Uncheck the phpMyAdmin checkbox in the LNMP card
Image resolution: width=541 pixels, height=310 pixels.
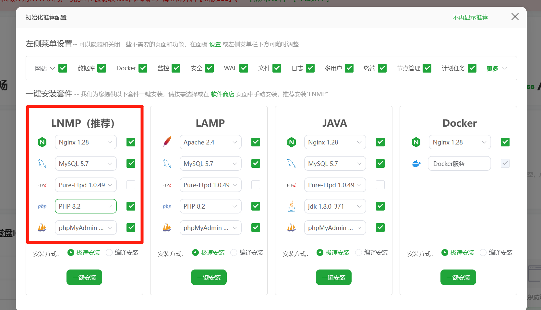[131, 228]
